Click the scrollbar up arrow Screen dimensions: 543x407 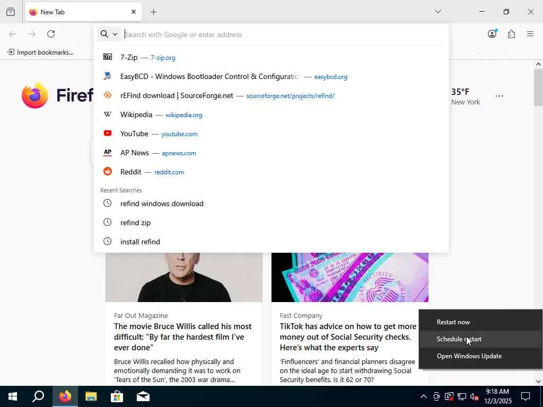pyautogui.click(x=538, y=64)
